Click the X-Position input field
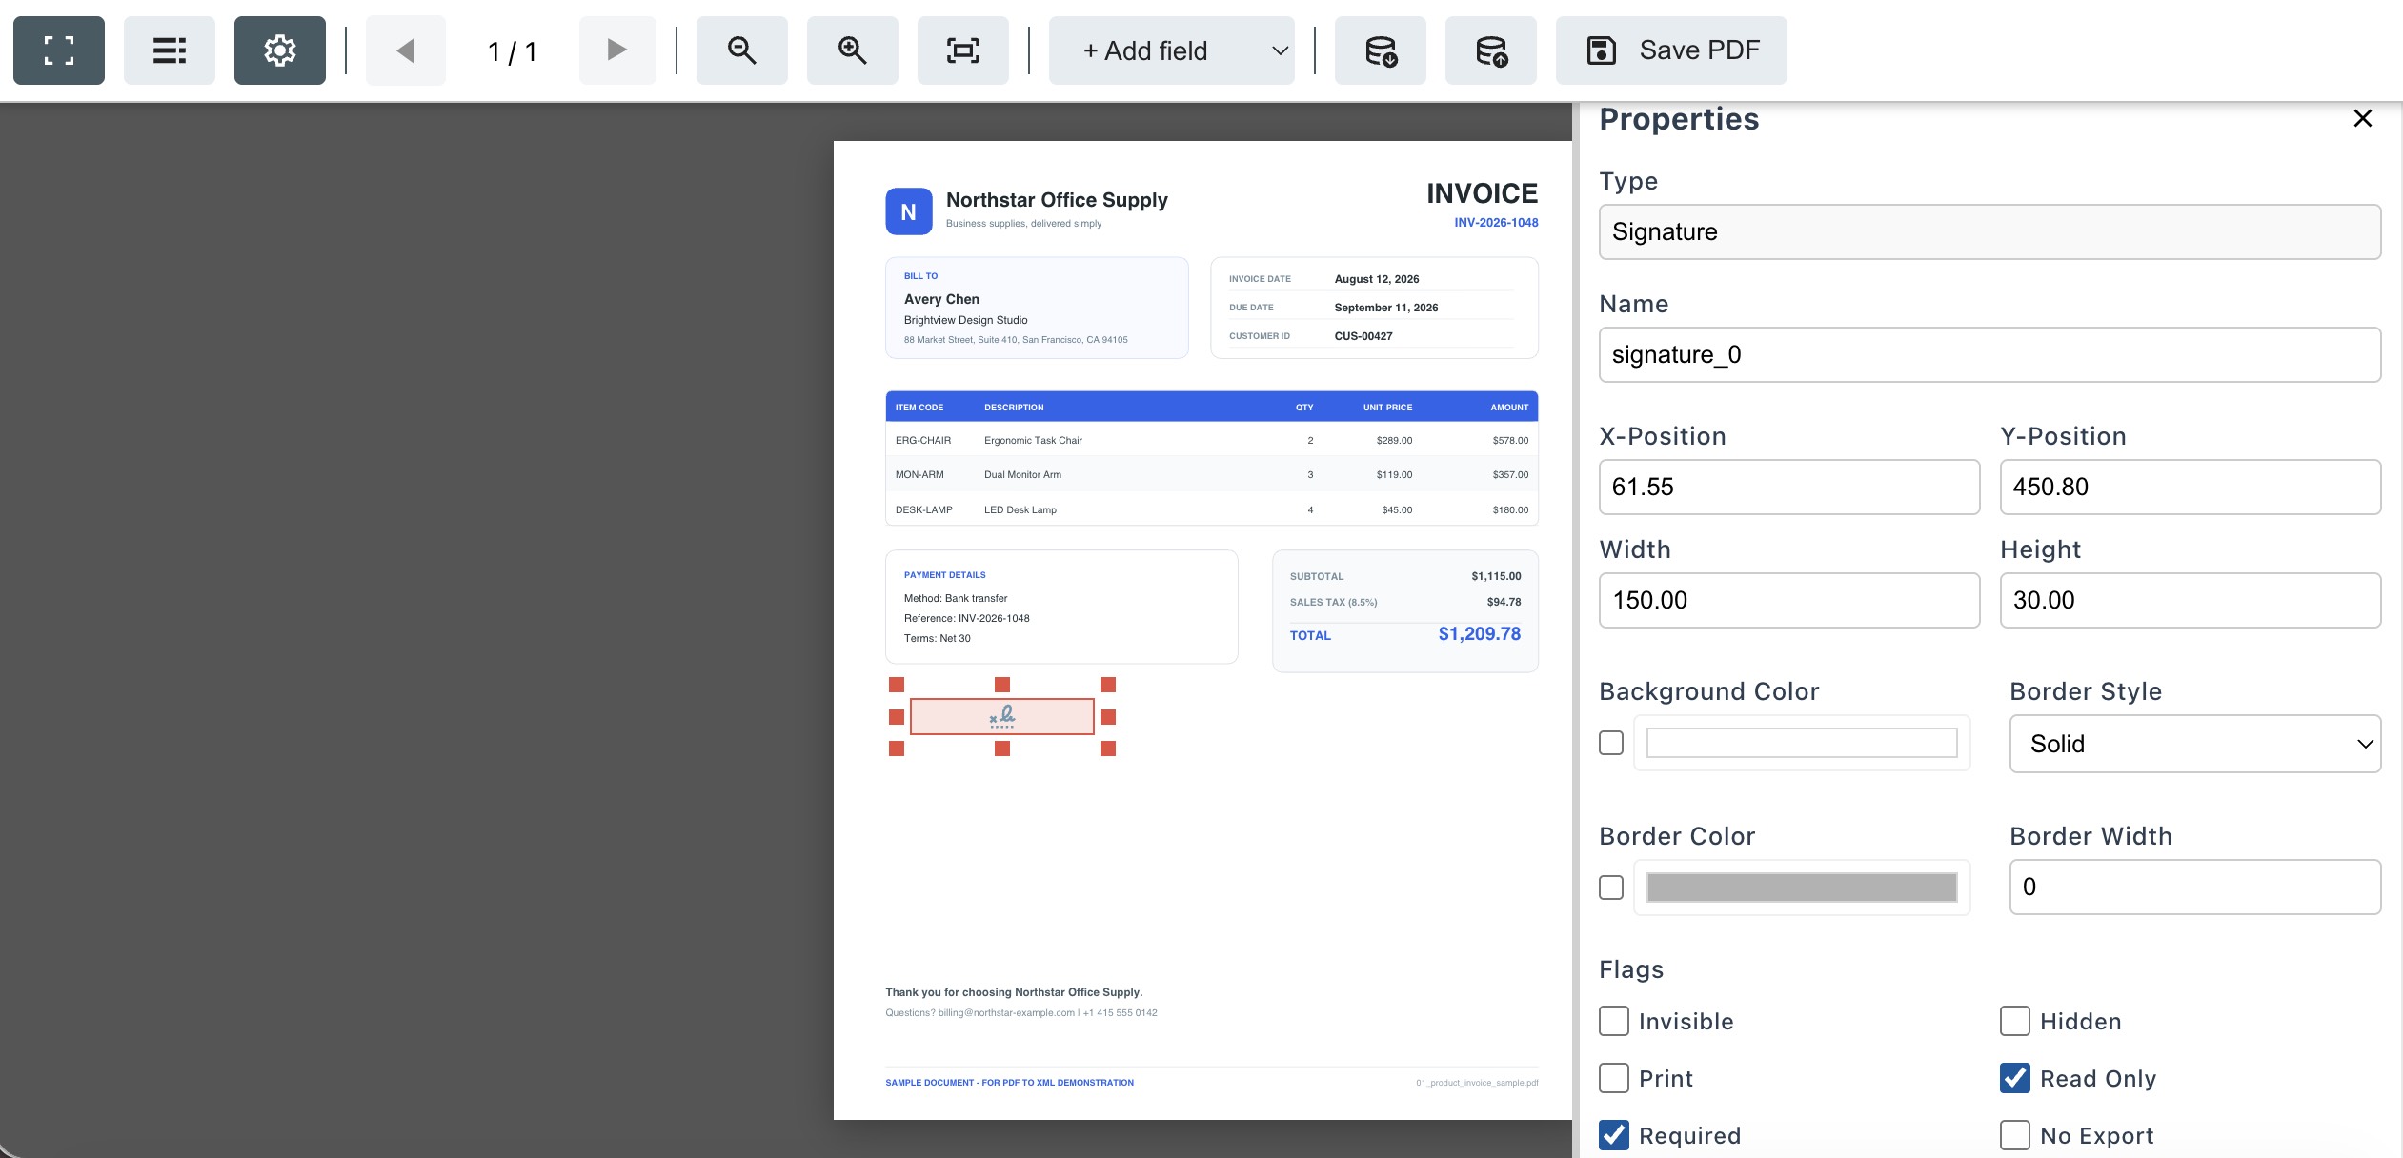 click(x=1789, y=488)
